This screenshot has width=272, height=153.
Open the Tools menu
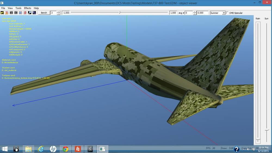[18, 8]
